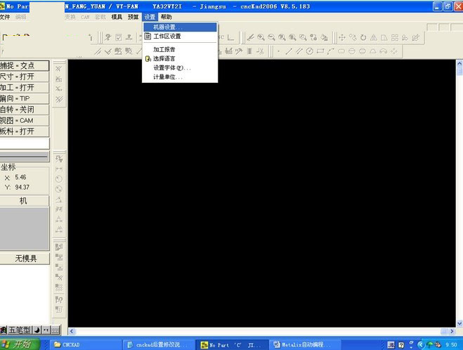Open 设置字体 (F) menu entry
Viewport: 463px width, 350px height.
coord(180,68)
